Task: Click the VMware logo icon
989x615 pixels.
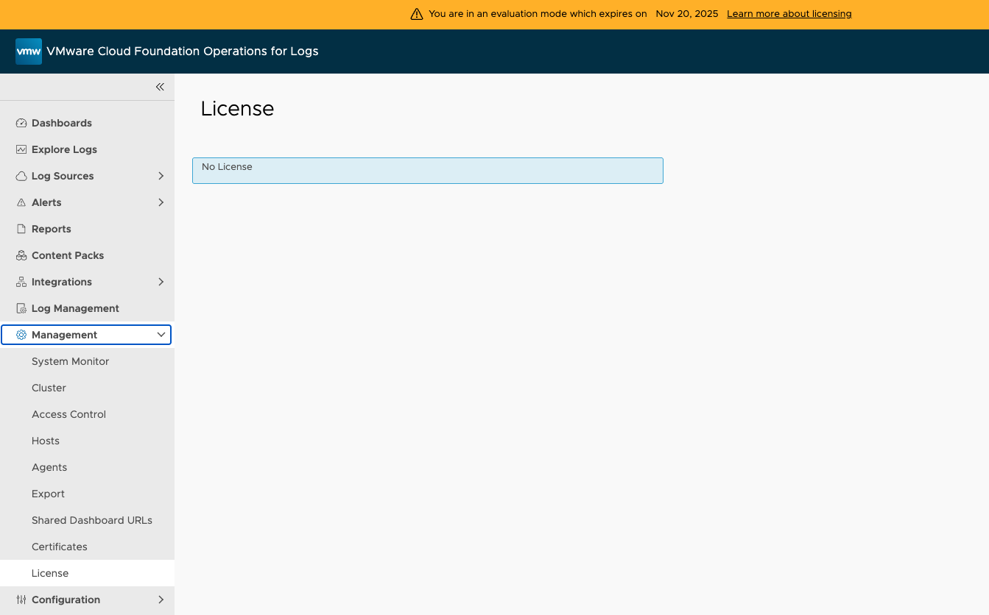Action: (x=29, y=51)
